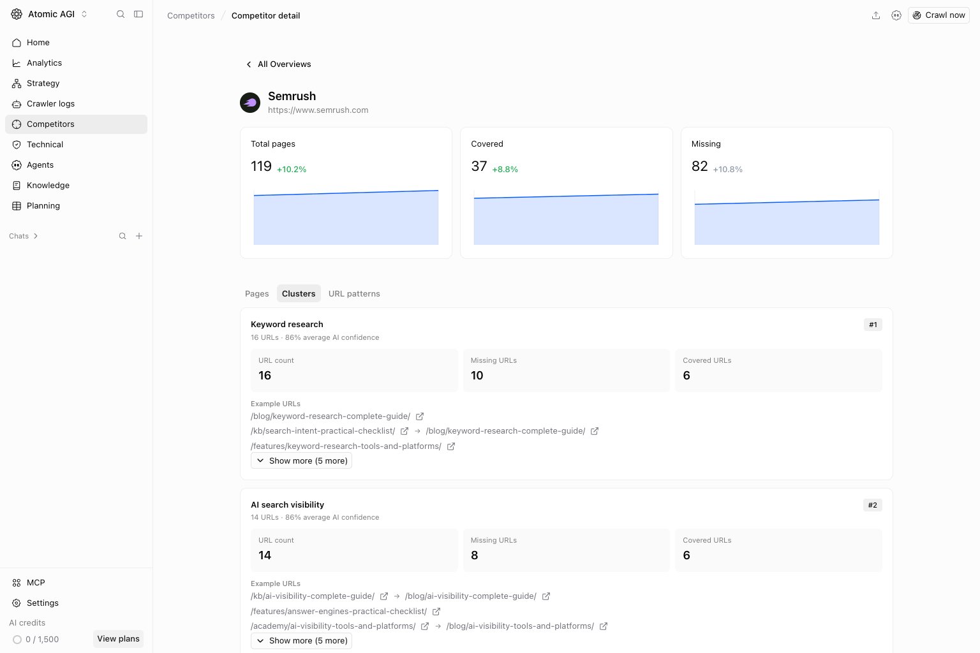Open the Technical section
The width and height of the screenshot is (980, 653).
pyautogui.click(x=76, y=145)
